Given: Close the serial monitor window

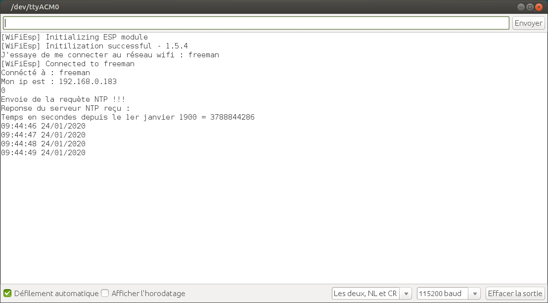Looking at the screenshot, I should (x=539, y=7).
